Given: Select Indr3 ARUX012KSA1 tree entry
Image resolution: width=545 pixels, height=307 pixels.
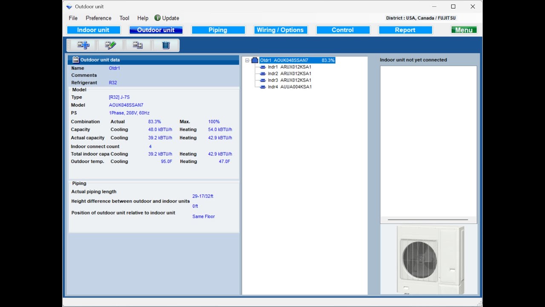Looking at the screenshot, I should point(290,80).
